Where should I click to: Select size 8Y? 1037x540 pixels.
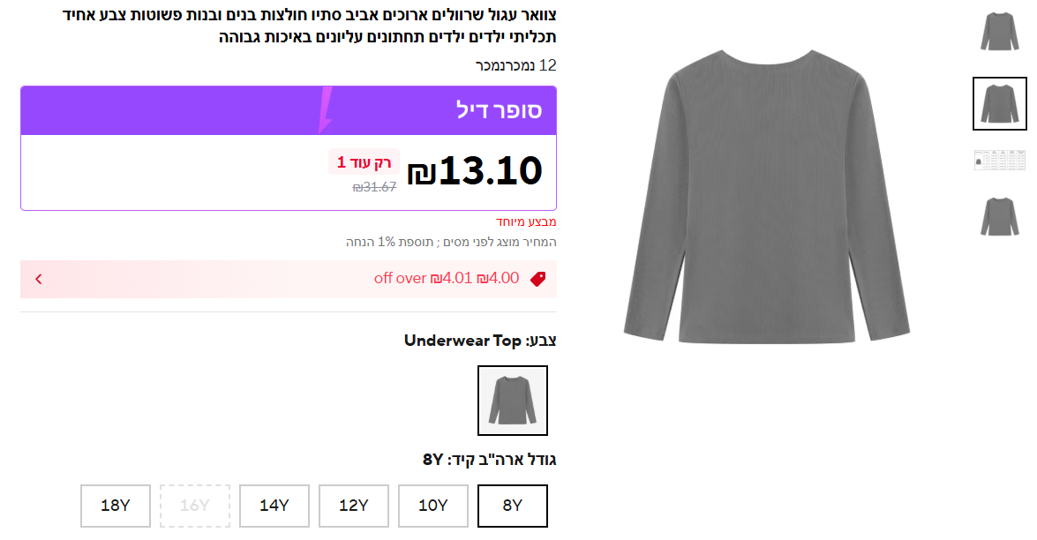point(513,506)
